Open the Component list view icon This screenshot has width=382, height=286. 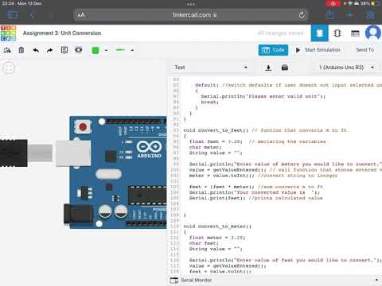tap(355, 33)
